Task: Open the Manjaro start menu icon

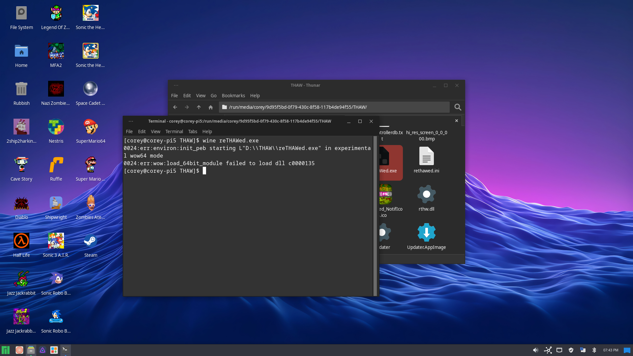Action: [x=6, y=350]
